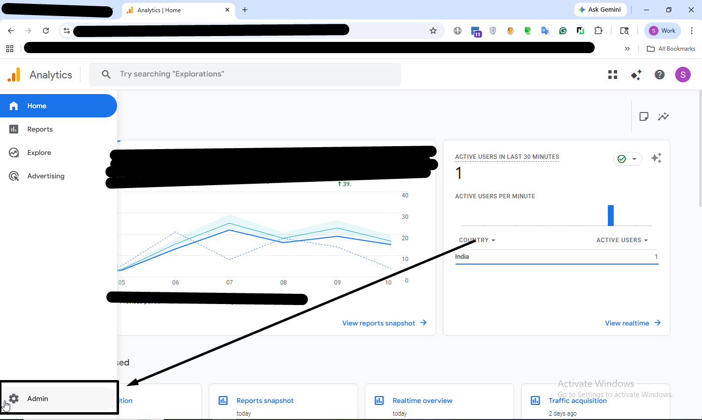Viewport: 702px width, 420px height.
Task: Click 'ACTIVE USERS IN LAST 30 MINUTES' heading
Action: pos(507,157)
